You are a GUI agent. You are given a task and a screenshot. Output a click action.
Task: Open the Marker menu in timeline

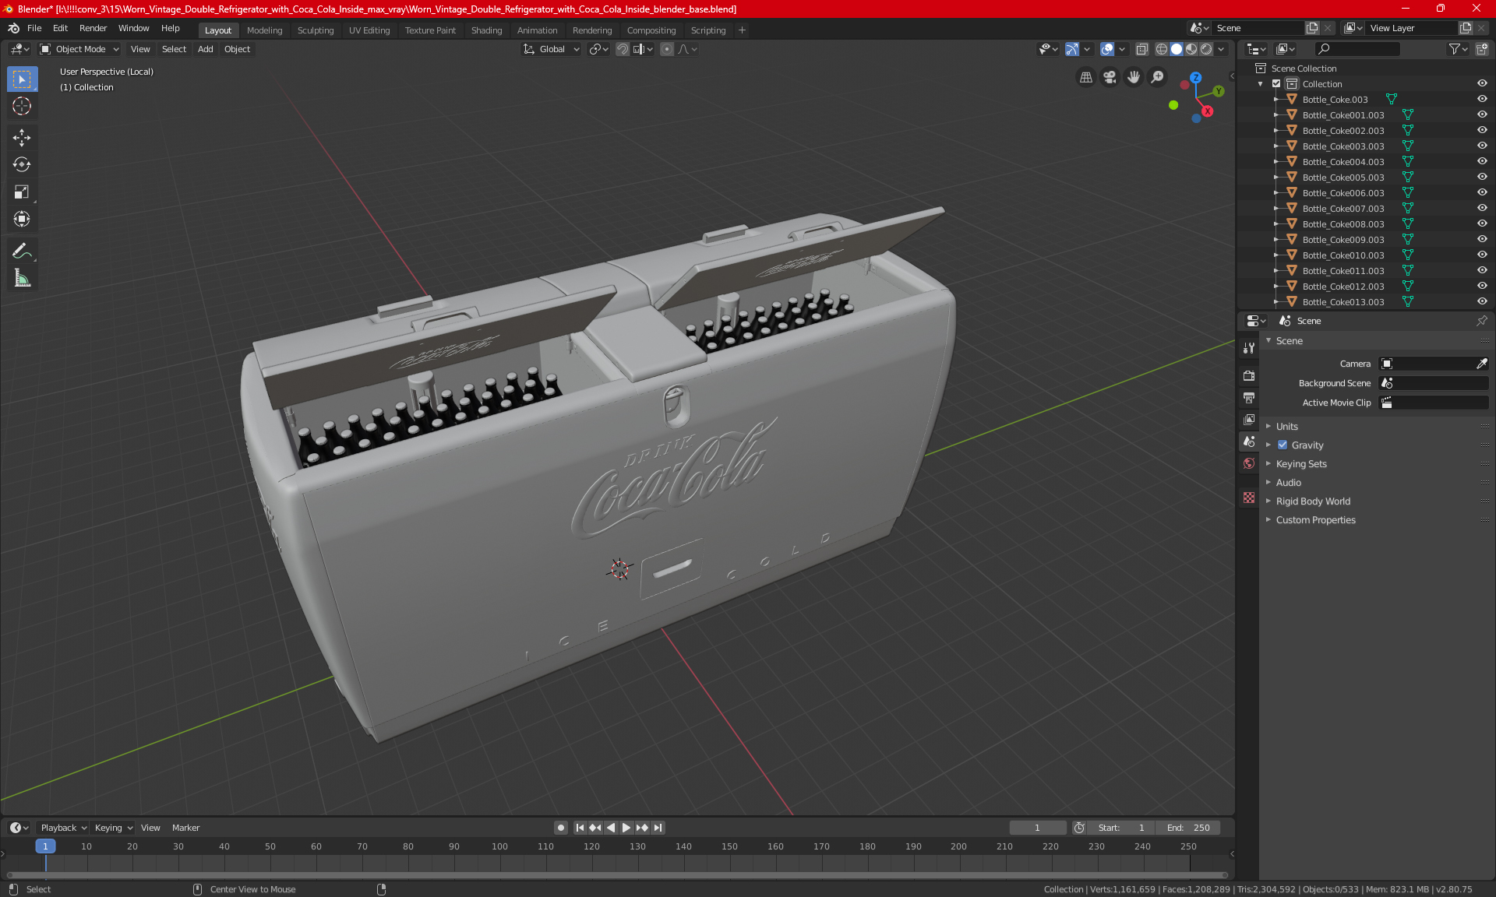click(185, 828)
